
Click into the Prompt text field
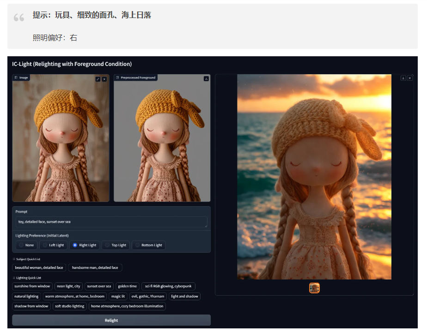pos(111,222)
